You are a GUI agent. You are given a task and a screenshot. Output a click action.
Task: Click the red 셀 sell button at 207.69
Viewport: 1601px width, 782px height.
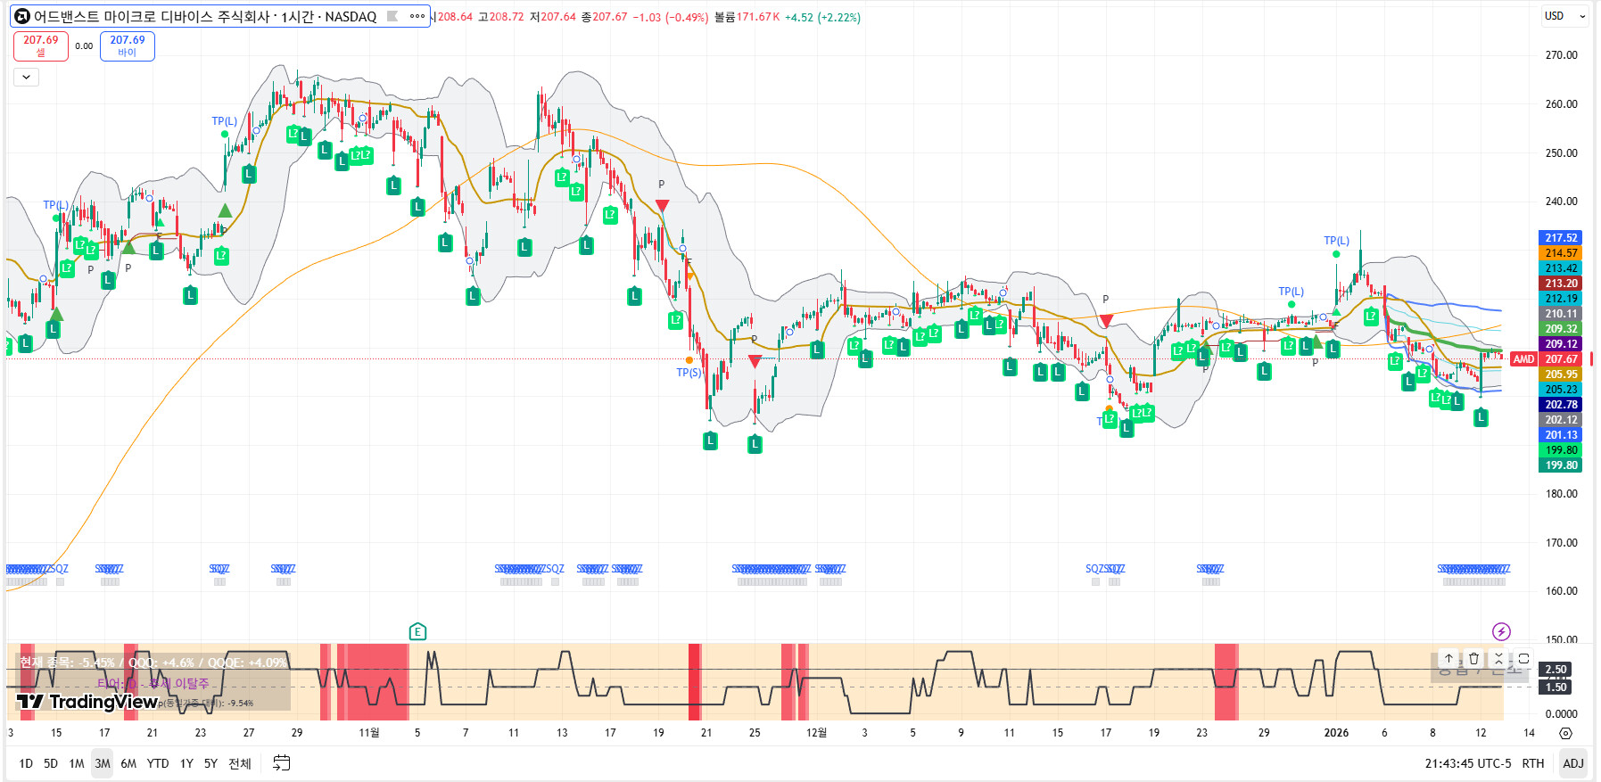pos(41,46)
